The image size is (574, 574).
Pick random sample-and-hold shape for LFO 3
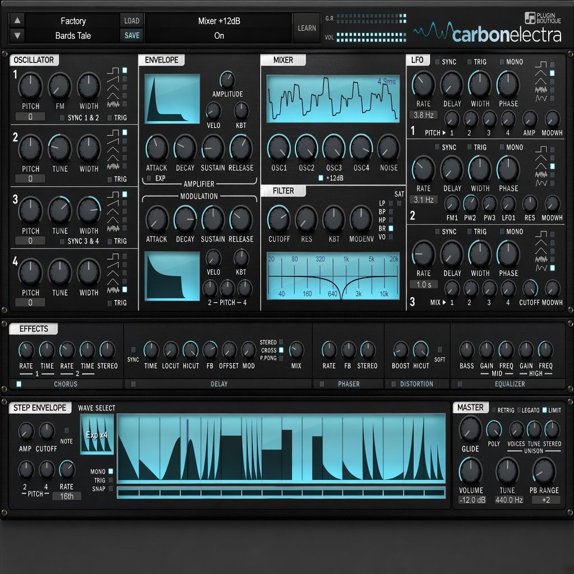click(552, 268)
